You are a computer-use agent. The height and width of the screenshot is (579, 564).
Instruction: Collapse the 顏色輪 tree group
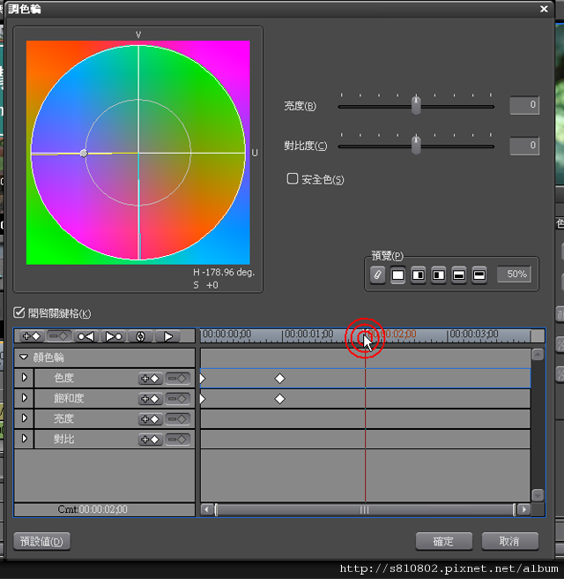(x=24, y=357)
